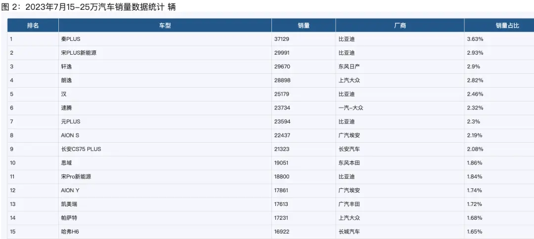Select the AION S model cell
The width and height of the screenshot is (534, 239).
(71, 136)
